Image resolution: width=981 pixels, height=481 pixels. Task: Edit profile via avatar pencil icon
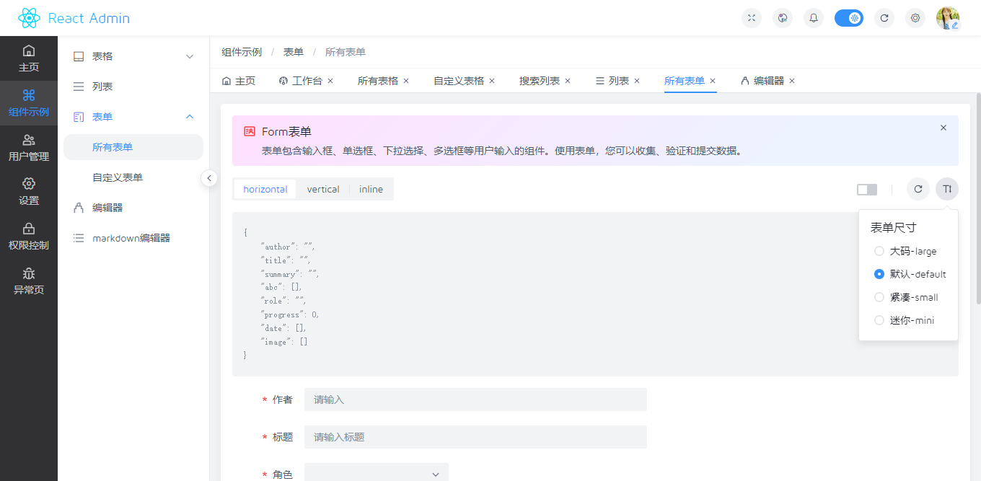(x=955, y=25)
